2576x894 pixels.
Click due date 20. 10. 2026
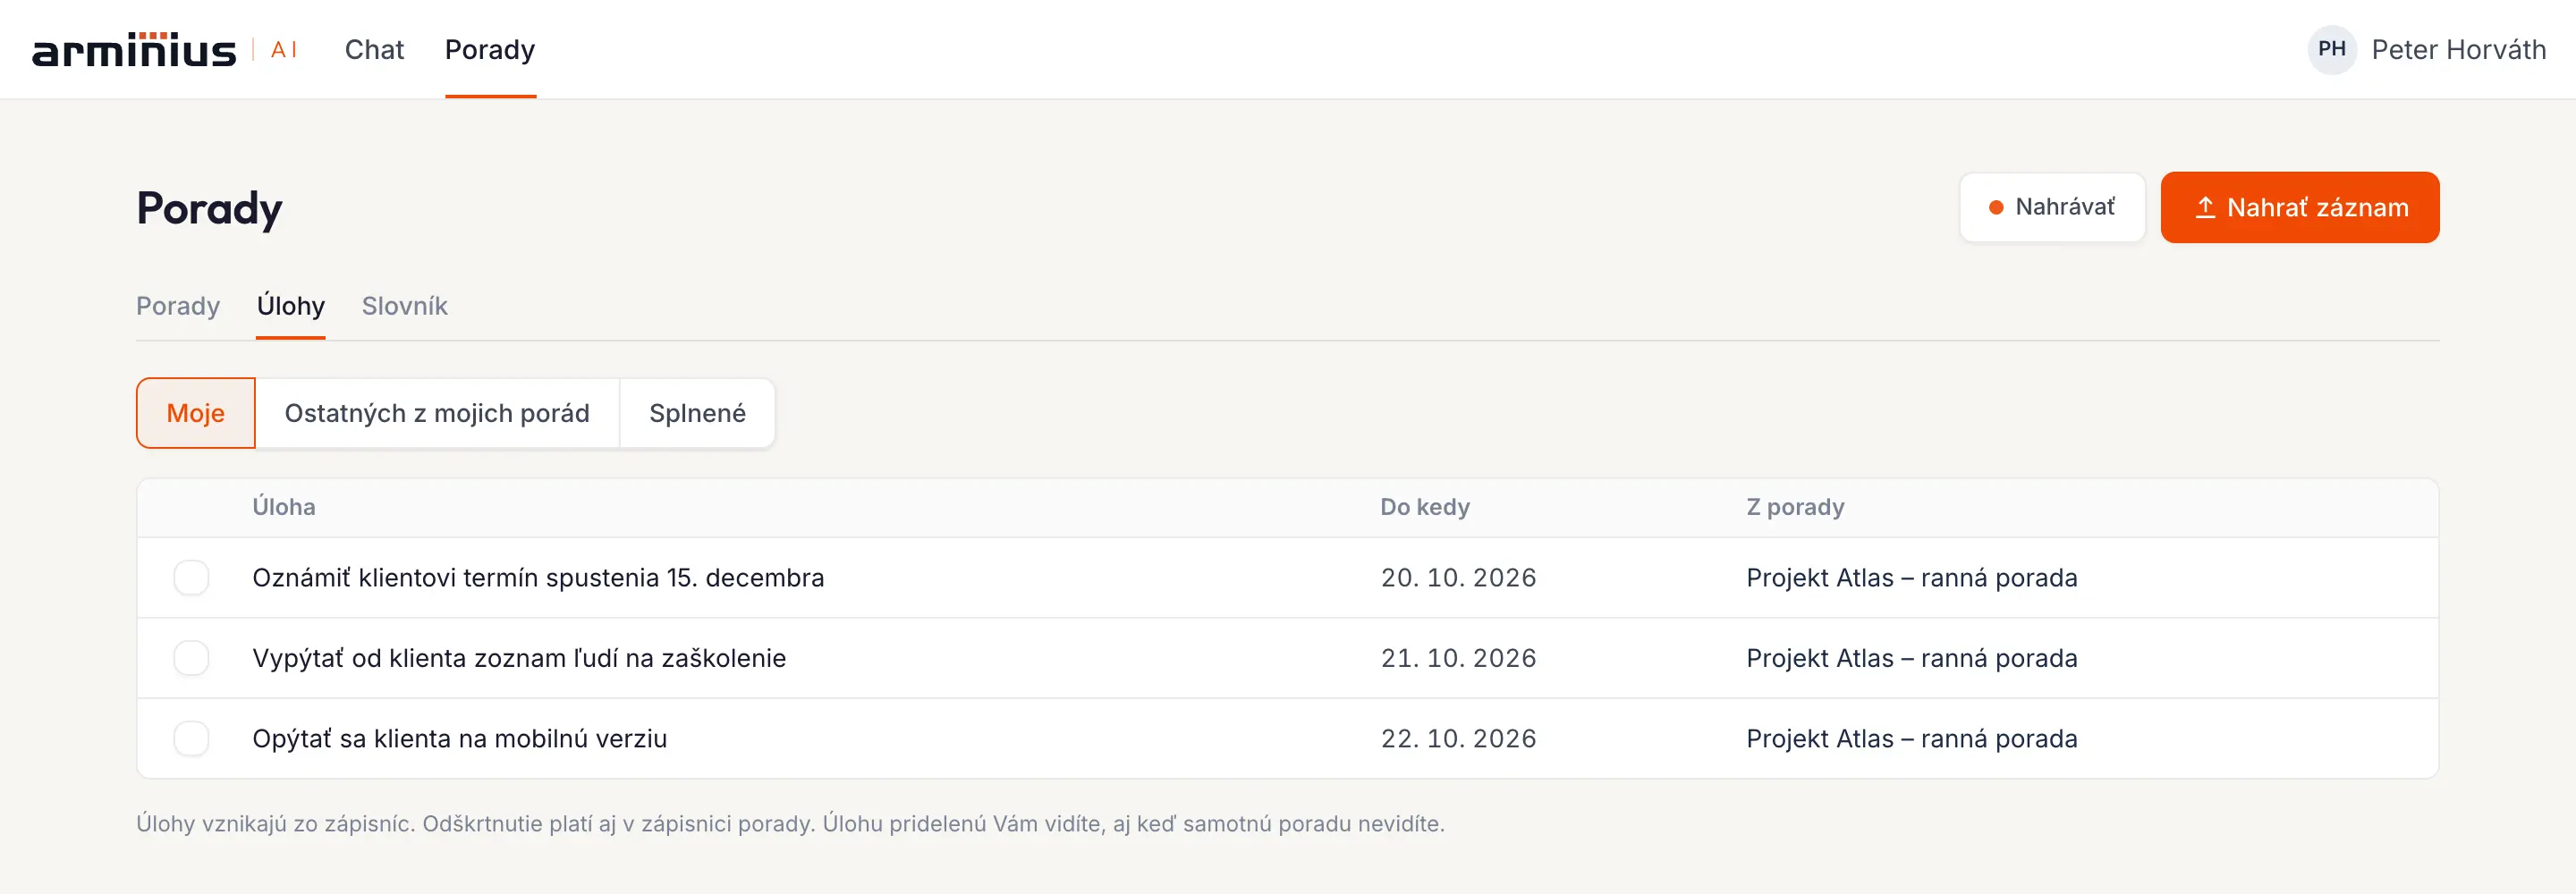click(1458, 577)
